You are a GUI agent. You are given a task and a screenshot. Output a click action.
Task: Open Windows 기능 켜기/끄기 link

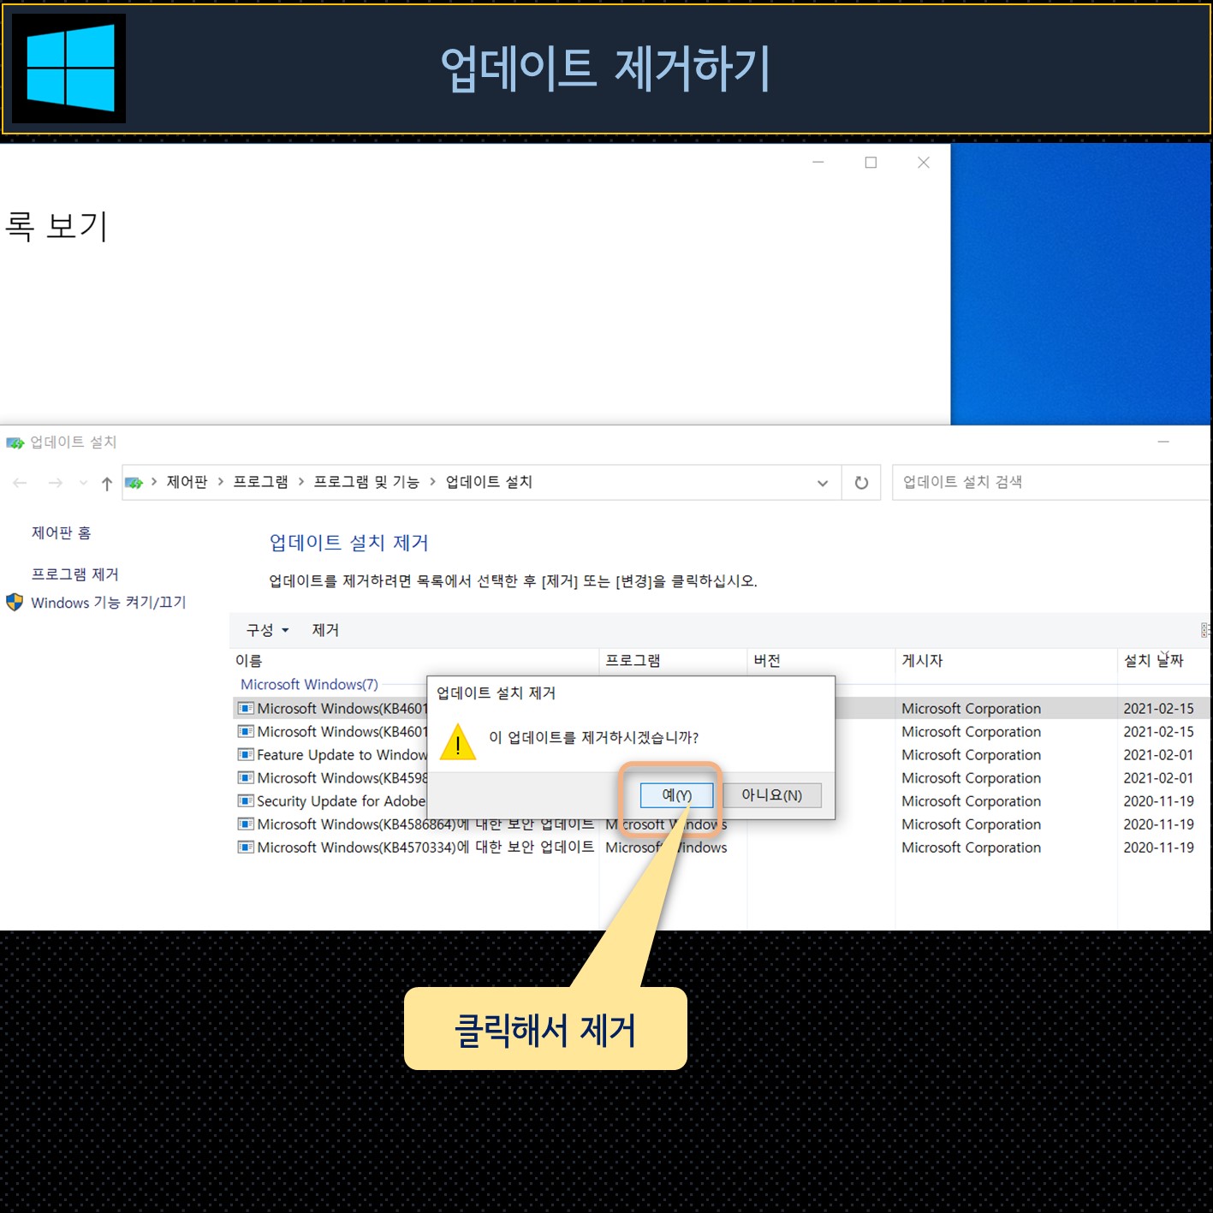[x=108, y=603]
